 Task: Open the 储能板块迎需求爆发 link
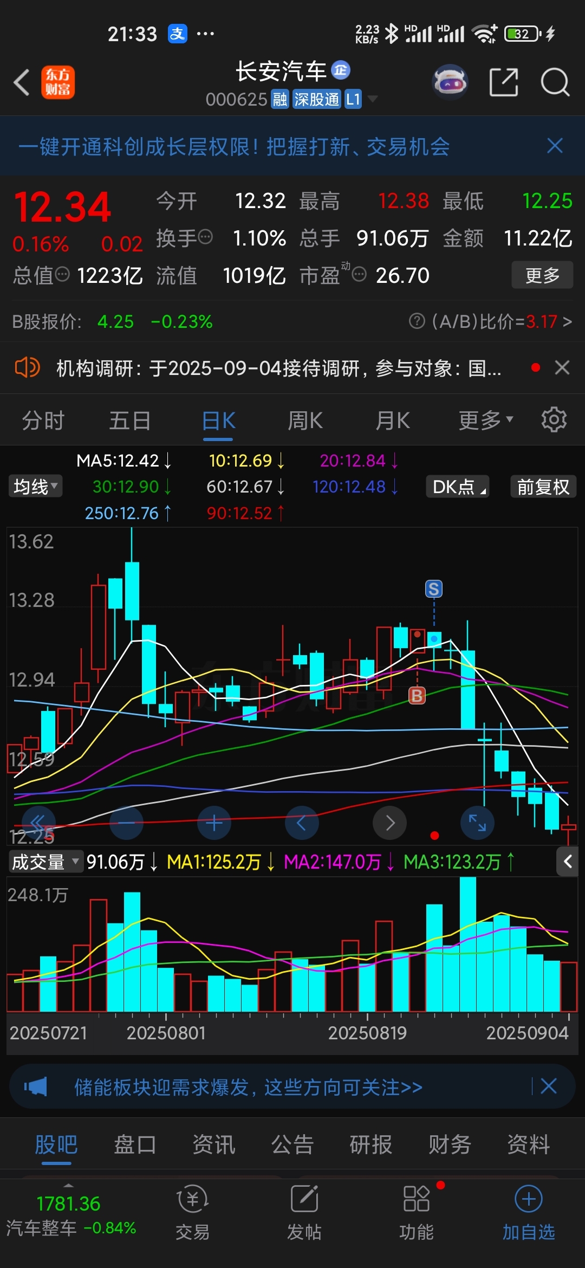[x=248, y=1087]
